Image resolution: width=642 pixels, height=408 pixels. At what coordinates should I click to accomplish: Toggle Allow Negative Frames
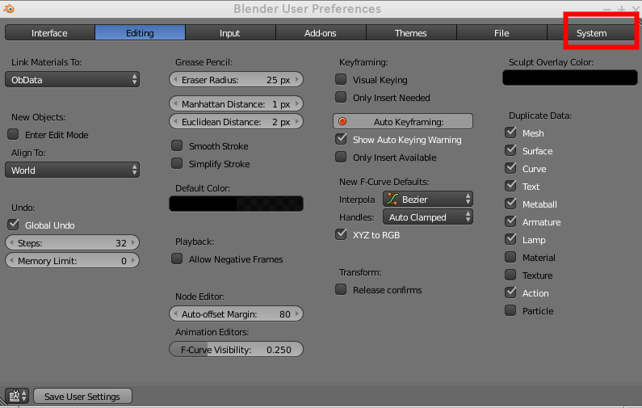(x=177, y=259)
